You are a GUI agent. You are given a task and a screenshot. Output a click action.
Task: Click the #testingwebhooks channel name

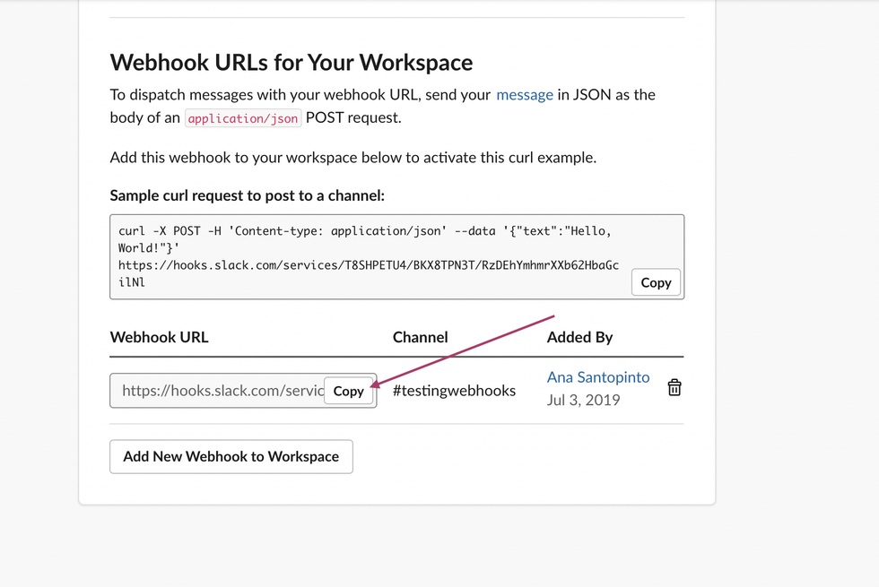[454, 390]
